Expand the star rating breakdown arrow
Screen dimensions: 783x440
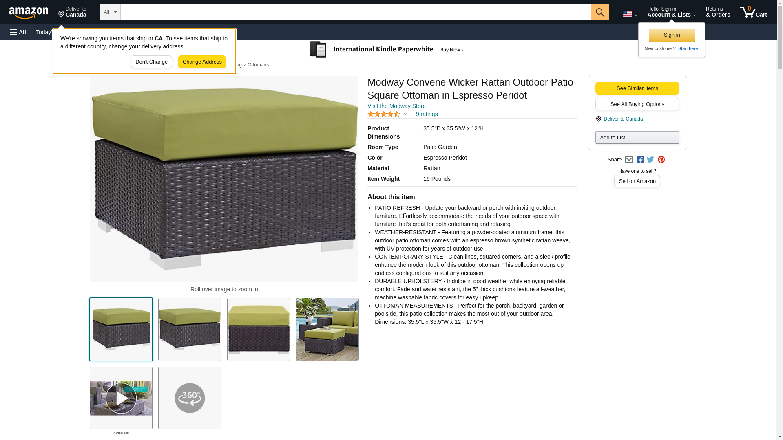(x=405, y=114)
